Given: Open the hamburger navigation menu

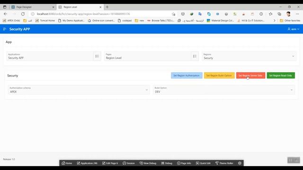Looking at the screenshot, I should [x=4, y=29].
